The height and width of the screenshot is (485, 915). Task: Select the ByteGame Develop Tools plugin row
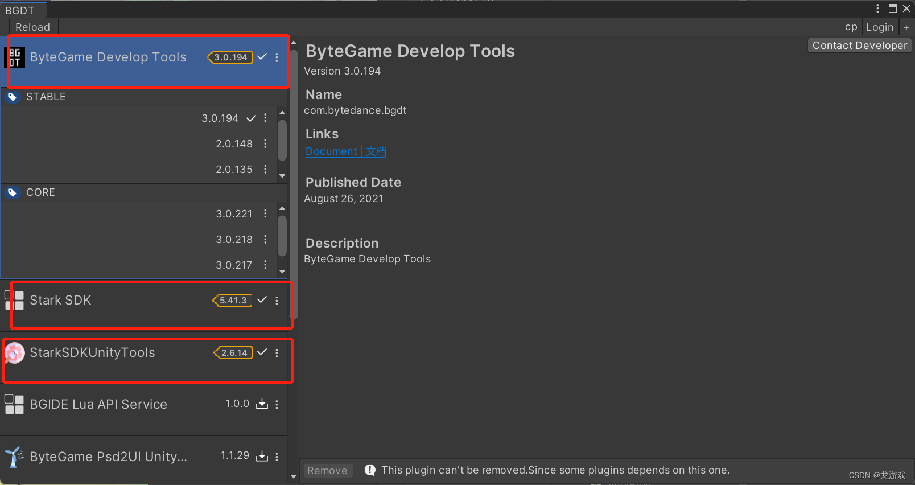[x=145, y=61]
